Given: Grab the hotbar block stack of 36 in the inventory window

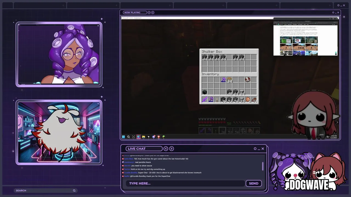Looking at the screenshot, I should pos(223,100).
